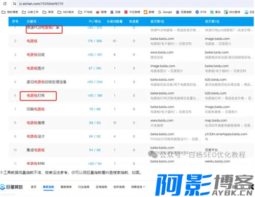Click long-tail count 10 in 电路板维修 row
Viewport: 255px width, 197px height.
pos(115,122)
